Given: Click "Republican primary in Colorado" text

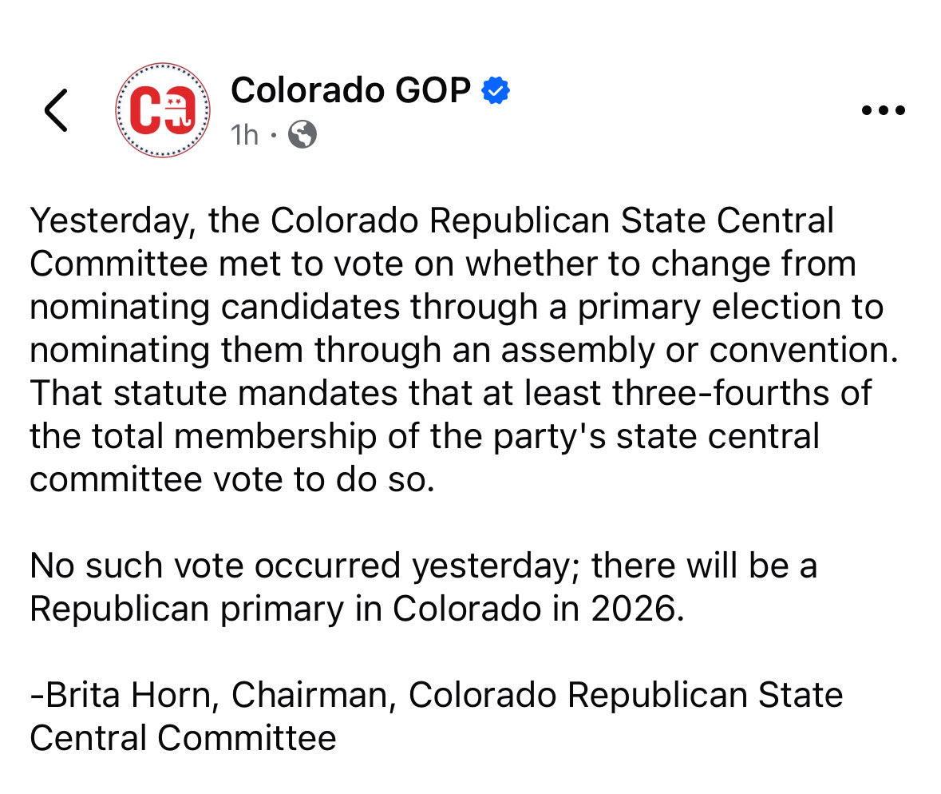Looking at the screenshot, I should [285, 609].
